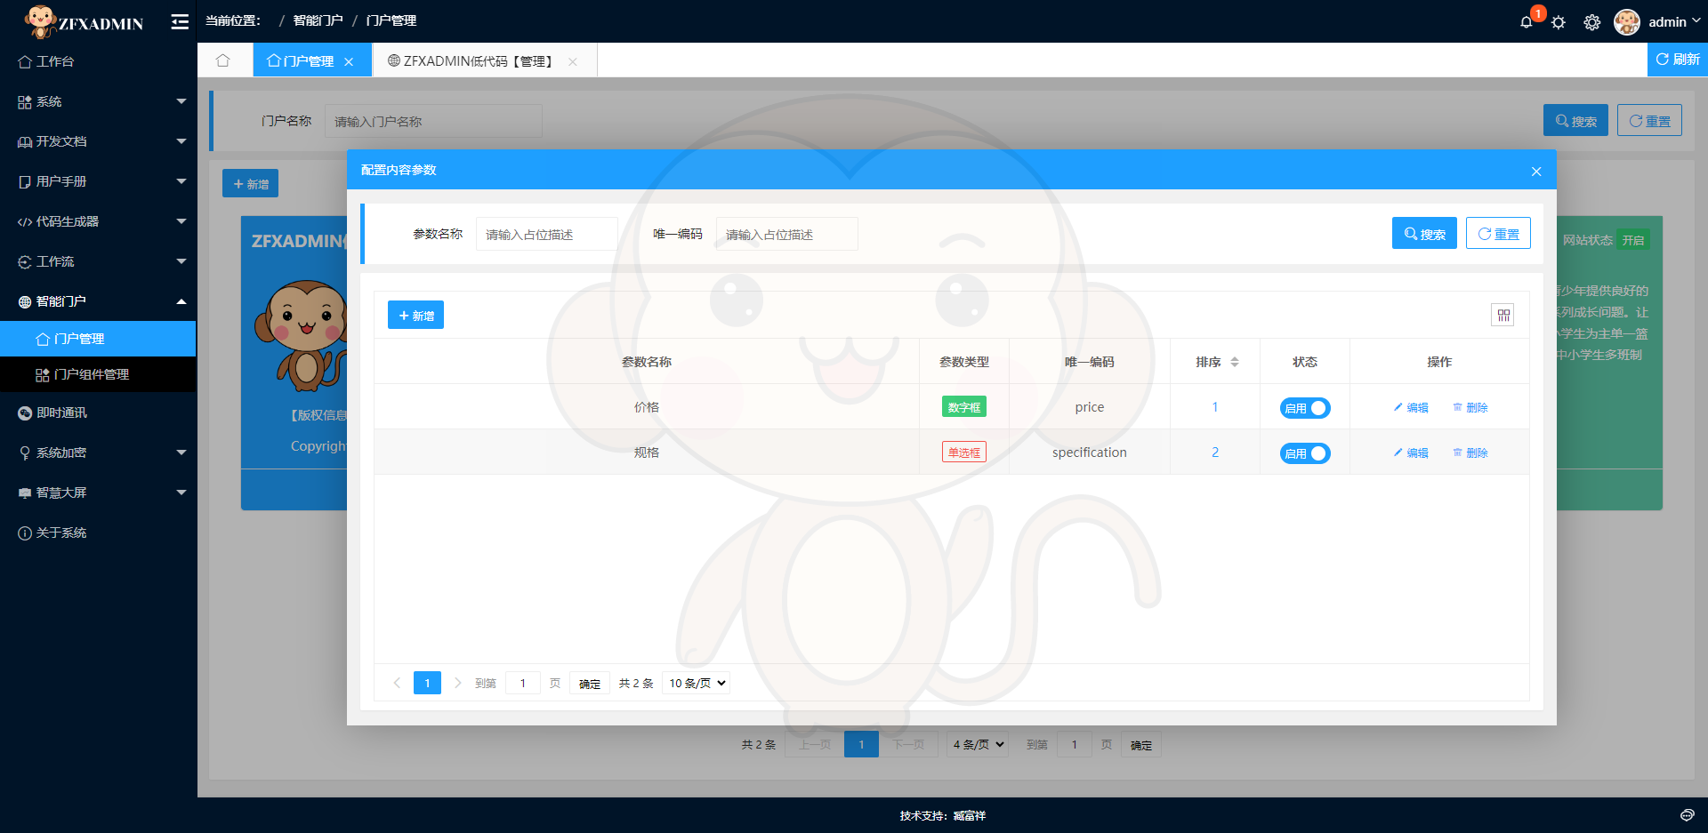The width and height of the screenshot is (1708, 833).
Task: Go to previous page in dialog pagination
Action: 397,683
